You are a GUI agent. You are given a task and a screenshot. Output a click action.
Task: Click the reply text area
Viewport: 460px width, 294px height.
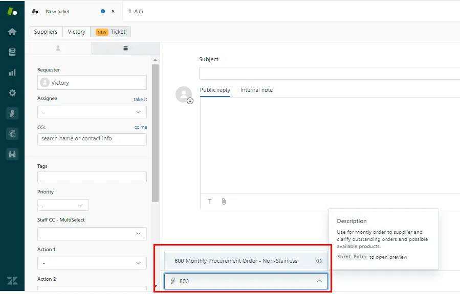click(x=330, y=145)
